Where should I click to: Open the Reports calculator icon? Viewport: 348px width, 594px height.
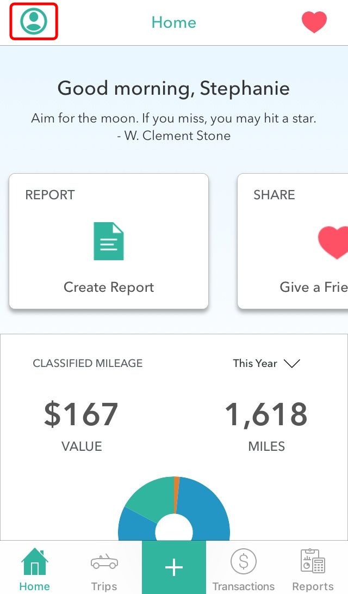pyautogui.click(x=313, y=561)
